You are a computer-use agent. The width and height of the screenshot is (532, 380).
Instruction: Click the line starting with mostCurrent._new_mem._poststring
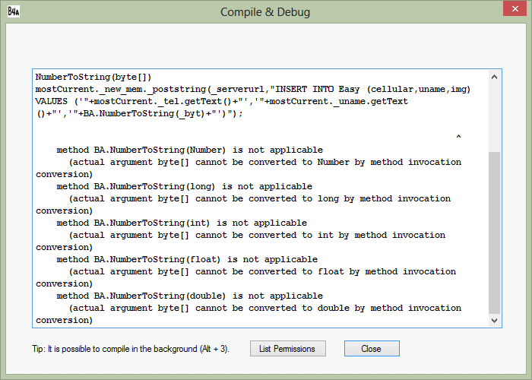253,89
